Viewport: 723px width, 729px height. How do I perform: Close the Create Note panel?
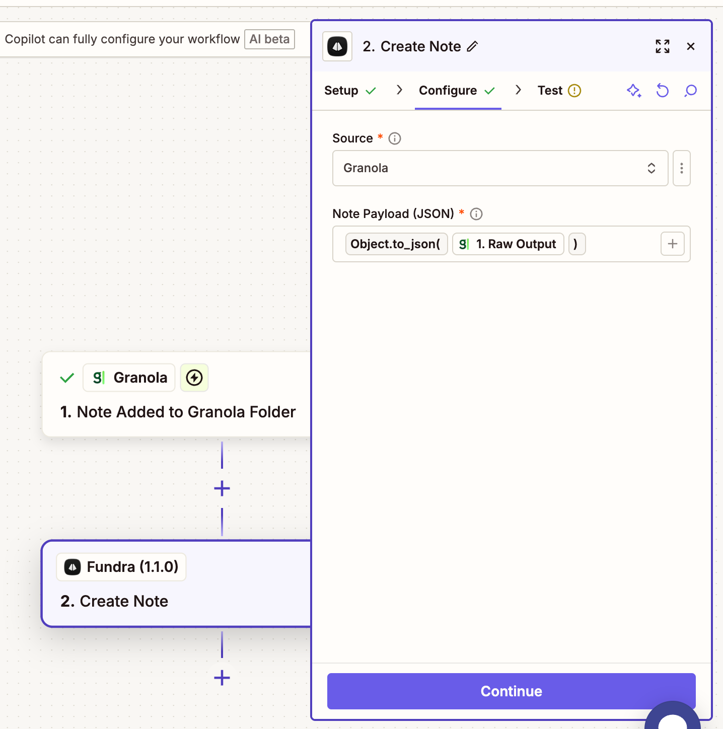(691, 46)
